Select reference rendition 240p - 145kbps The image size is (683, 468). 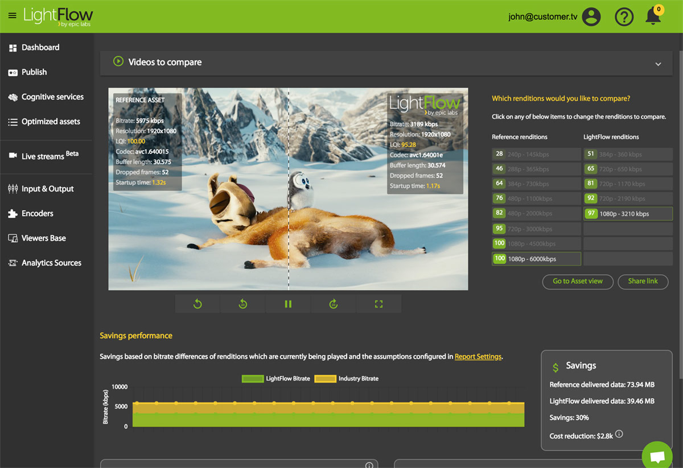pyautogui.click(x=536, y=154)
